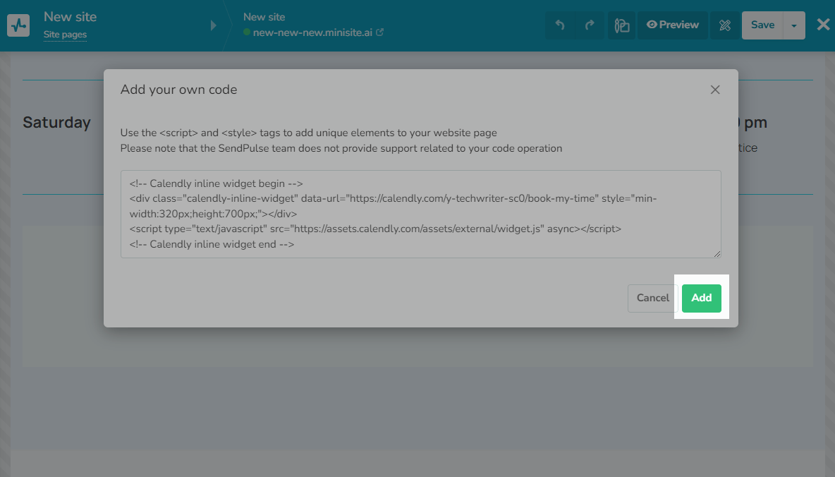Open the design tools pencil-ruler icon
Image resolution: width=835 pixels, height=477 pixels.
coord(725,25)
